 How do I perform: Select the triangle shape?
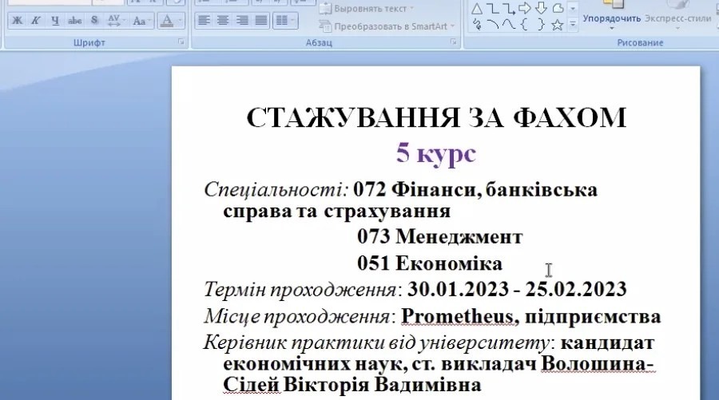477,8
